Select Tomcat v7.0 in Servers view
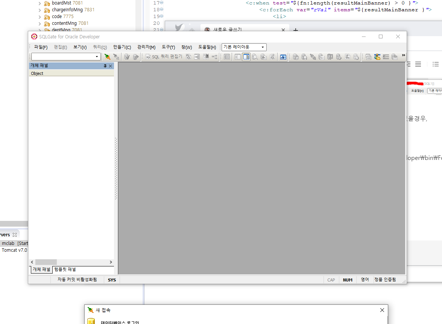Viewport: 442px width, 324px height. (14, 250)
